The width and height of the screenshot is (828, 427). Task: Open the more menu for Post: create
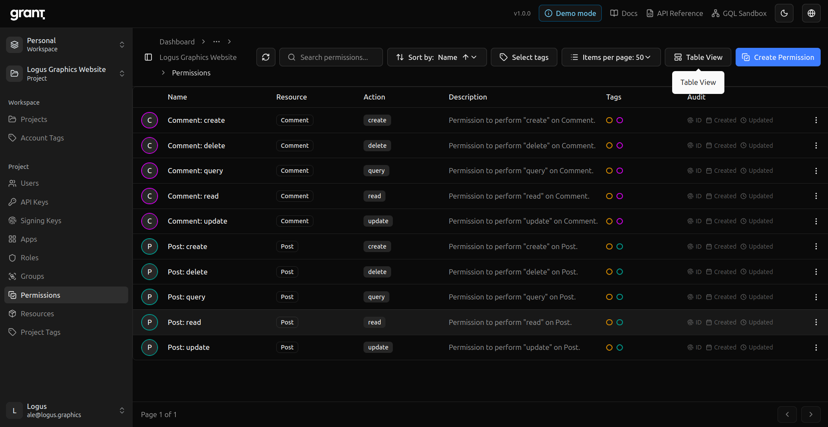pyautogui.click(x=816, y=246)
